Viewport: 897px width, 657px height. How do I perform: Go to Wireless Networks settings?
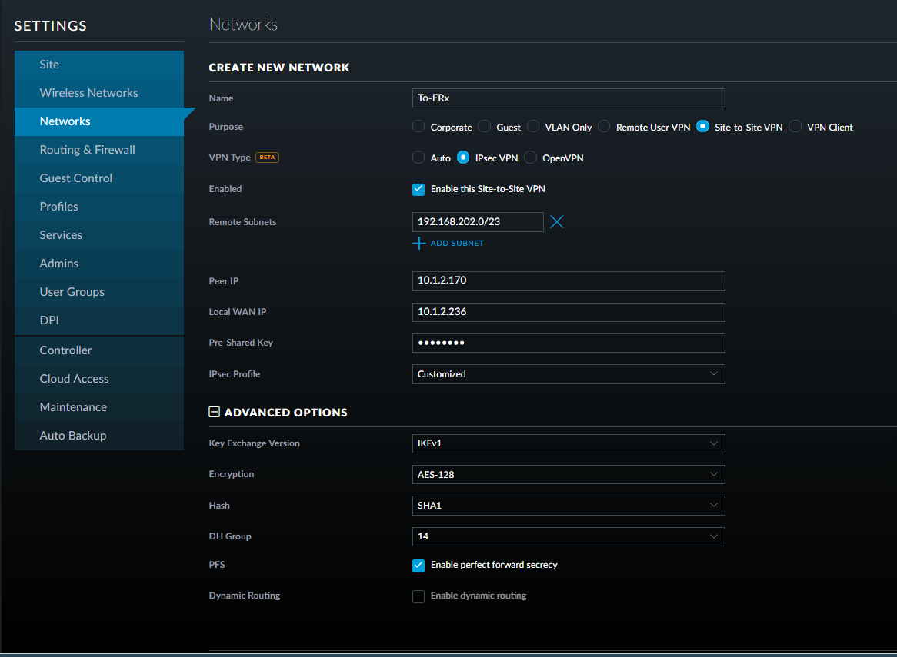coord(99,93)
